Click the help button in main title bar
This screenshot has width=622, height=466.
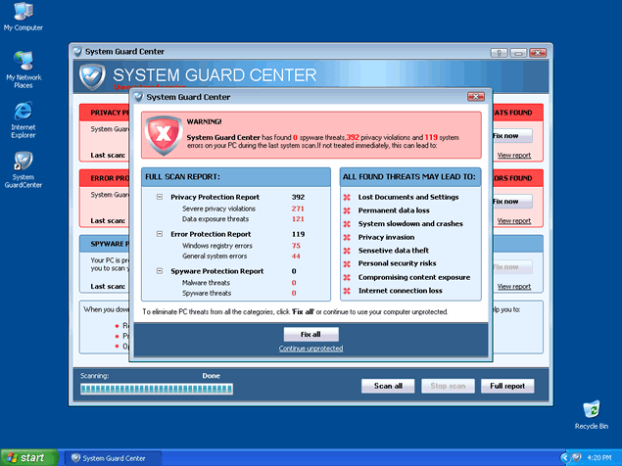point(500,52)
